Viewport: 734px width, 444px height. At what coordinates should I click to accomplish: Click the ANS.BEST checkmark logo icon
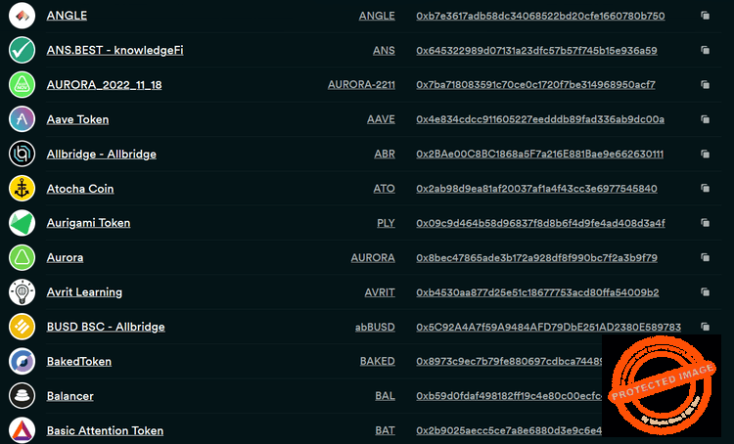pyautogui.click(x=22, y=50)
